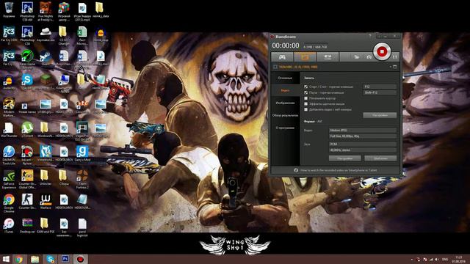Select the parol login.txt file
470x264 pixels.
82,227
